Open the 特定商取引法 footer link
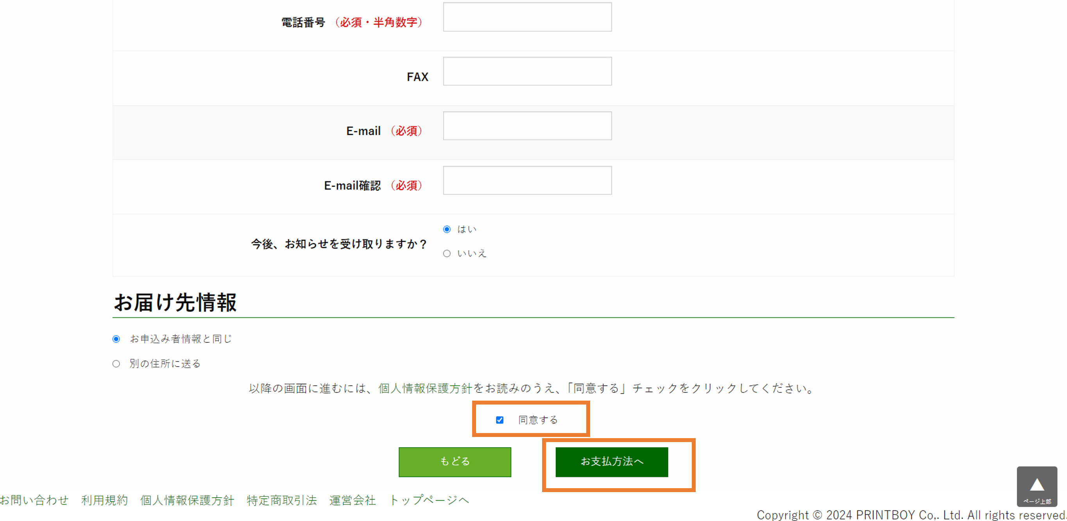1067x521 pixels. pyautogui.click(x=281, y=500)
